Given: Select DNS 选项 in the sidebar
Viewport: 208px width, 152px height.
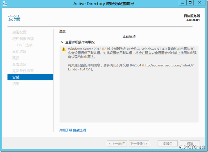Looking at the screenshot, I should point(25,45).
